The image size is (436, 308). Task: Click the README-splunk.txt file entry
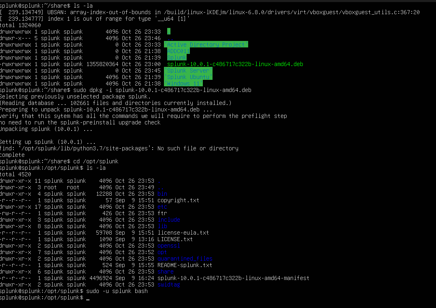tap(185, 265)
